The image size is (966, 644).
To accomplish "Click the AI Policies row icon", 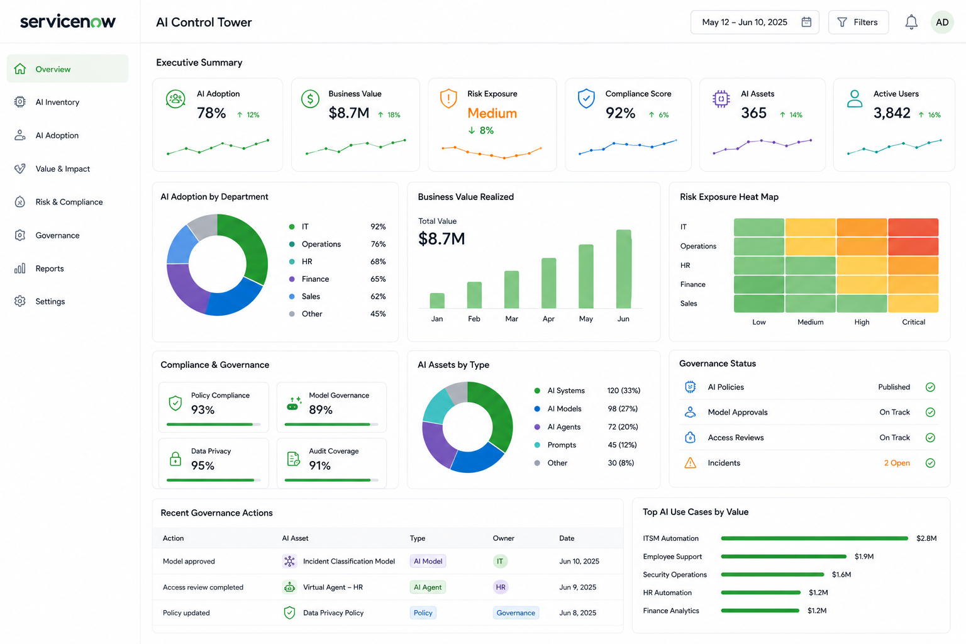I will click(x=690, y=387).
